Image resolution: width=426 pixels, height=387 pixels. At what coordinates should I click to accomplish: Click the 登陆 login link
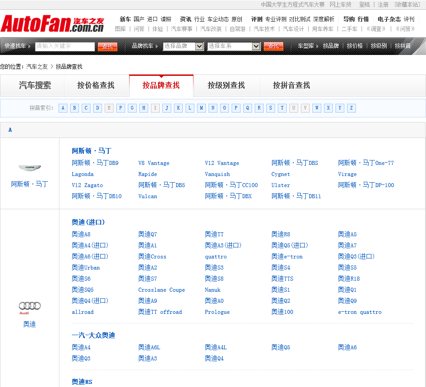tap(365, 4)
